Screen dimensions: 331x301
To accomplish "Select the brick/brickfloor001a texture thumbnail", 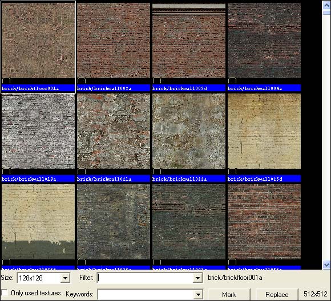I will (x=38, y=40).
